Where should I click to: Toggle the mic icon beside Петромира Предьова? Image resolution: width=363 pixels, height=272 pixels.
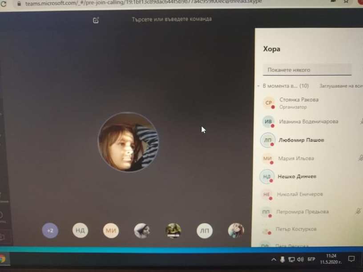pyautogui.click(x=358, y=212)
